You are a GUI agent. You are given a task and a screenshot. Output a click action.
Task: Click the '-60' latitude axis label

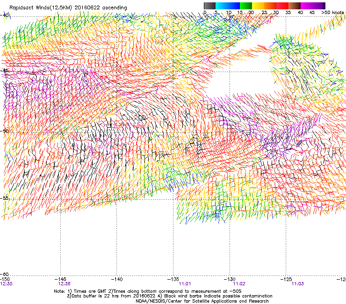pos(4,274)
